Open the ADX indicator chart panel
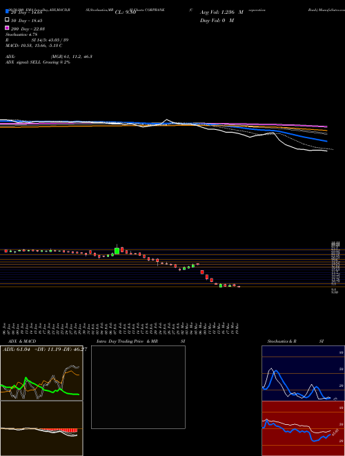The height and width of the screenshot is (456, 345). click(x=41, y=373)
